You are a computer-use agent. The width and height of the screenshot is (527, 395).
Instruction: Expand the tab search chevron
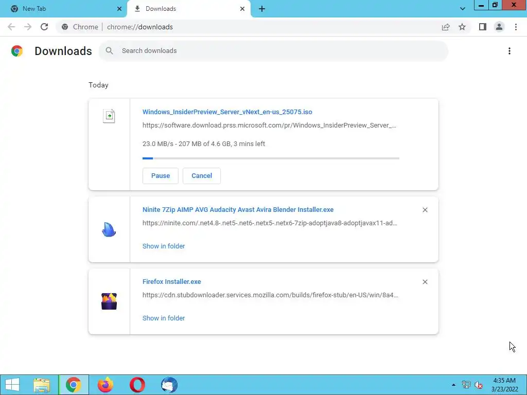(463, 9)
